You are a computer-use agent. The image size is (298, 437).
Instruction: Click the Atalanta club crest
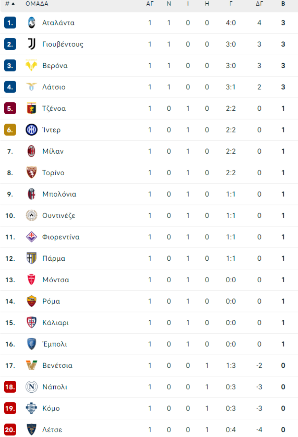pyautogui.click(x=31, y=23)
